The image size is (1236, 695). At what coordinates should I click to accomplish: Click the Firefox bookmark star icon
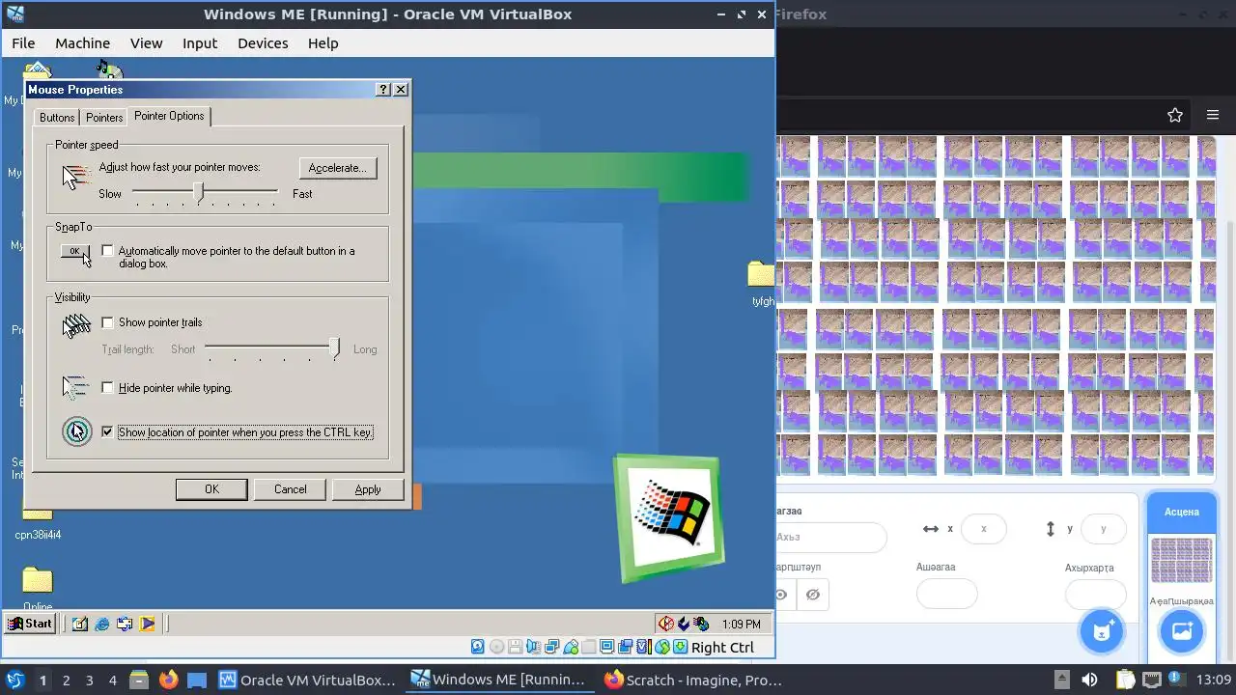coord(1175,115)
